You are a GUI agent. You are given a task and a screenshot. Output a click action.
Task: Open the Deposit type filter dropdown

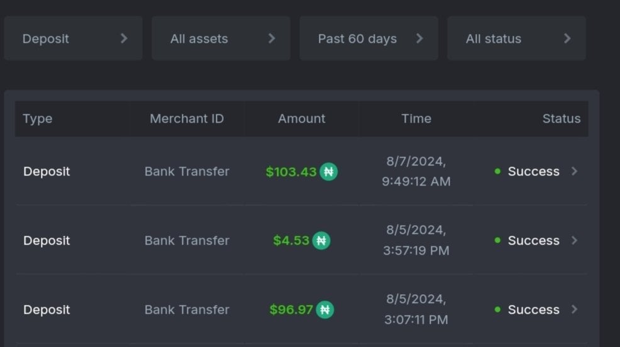[x=74, y=38]
